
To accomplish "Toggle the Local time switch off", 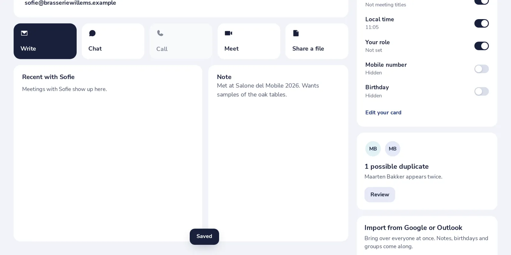I will (x=482, y=23).
